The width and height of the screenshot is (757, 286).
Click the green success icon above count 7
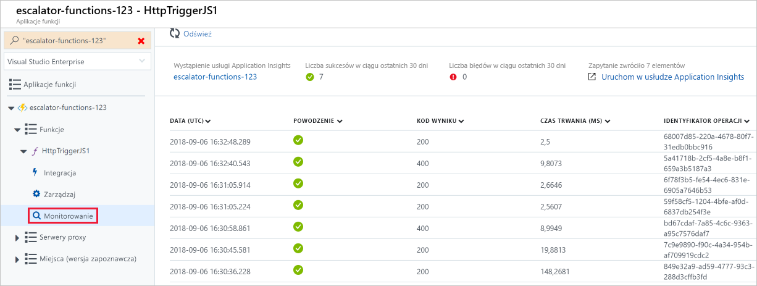(310, 77)
